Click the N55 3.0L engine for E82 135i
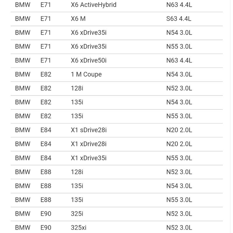This screenshot has height=233, width=233. point(179,116)
